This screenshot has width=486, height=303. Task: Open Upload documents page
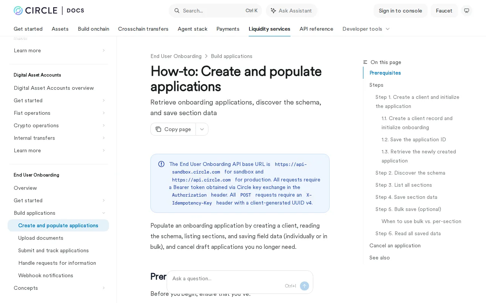point(41,238)
